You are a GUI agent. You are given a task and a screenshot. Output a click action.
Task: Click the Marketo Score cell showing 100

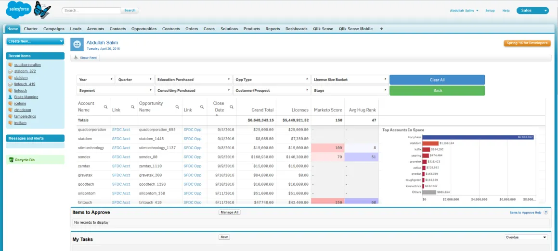click(x=328, y=148)
